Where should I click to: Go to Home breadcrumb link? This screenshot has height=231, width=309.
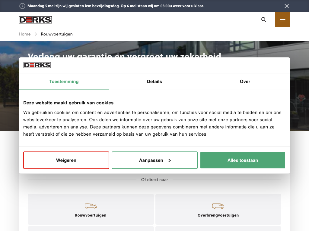pyautogui.click(x=25, y=34)
